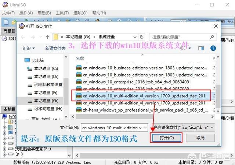Click the up-folder arrow in the address bar
Image resolution: width=235 pixels, height=165 pixels.
click(47, 37)
